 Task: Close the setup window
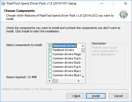pyautogui.click(x=126, y=3)
